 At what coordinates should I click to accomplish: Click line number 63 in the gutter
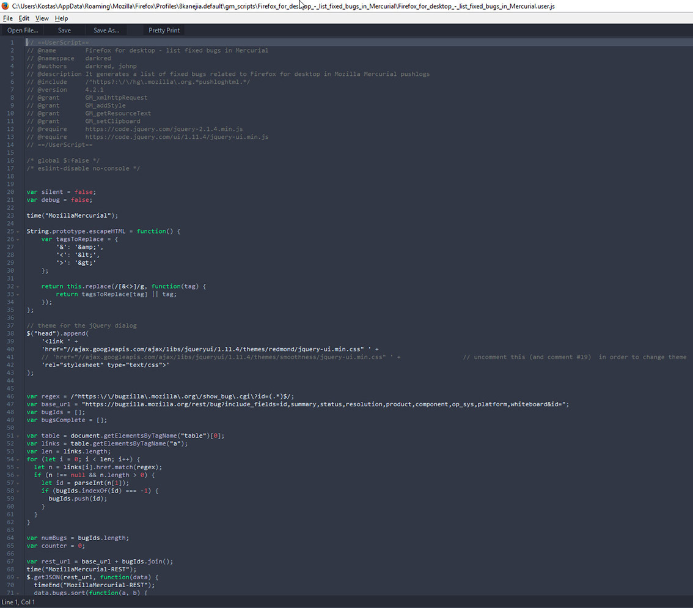[10, 530]
